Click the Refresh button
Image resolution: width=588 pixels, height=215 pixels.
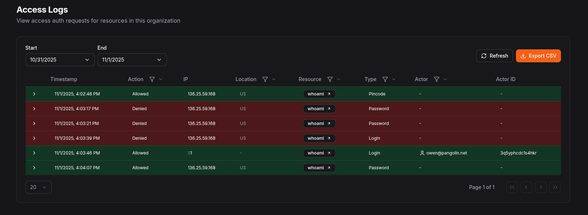point(494,56)
